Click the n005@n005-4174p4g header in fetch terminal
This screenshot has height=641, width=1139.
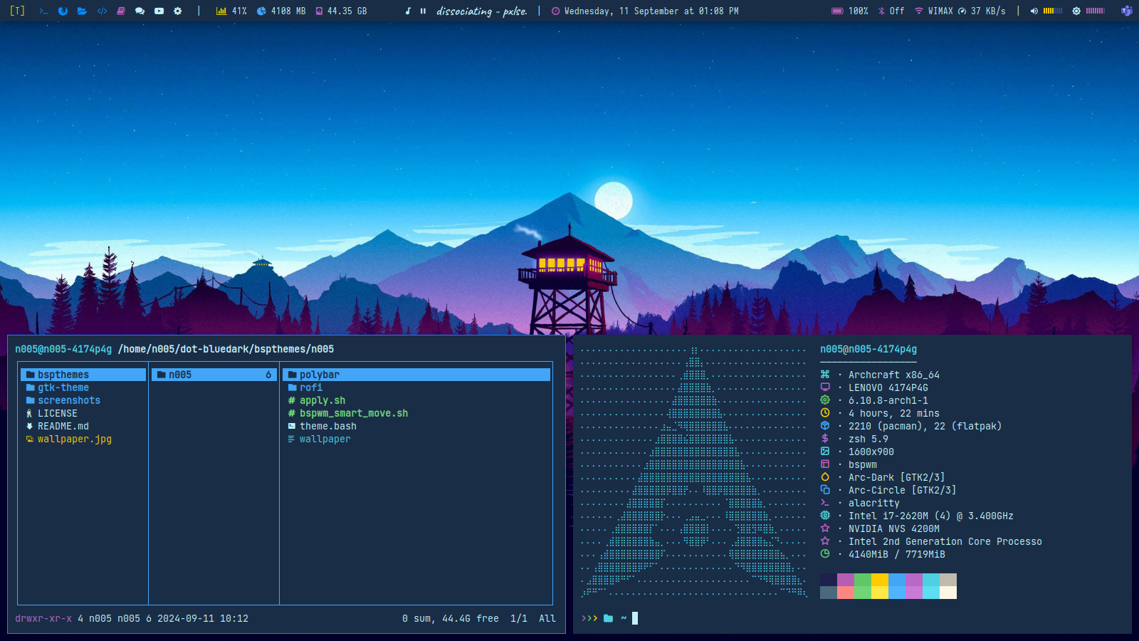pos(868,349)
